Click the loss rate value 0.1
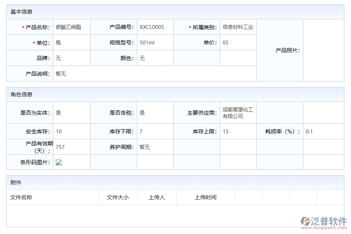Image resolution: width=351 pixels, height=234 pixels. pos(309,131)
